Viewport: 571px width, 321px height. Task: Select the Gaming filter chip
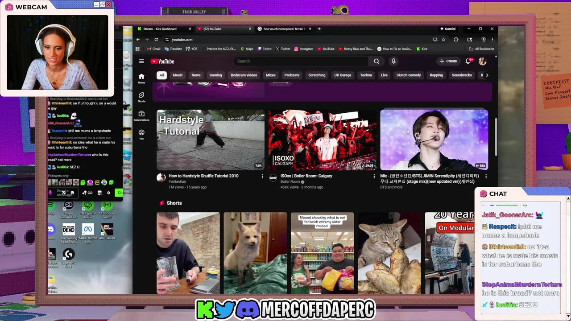click(215, 75)
